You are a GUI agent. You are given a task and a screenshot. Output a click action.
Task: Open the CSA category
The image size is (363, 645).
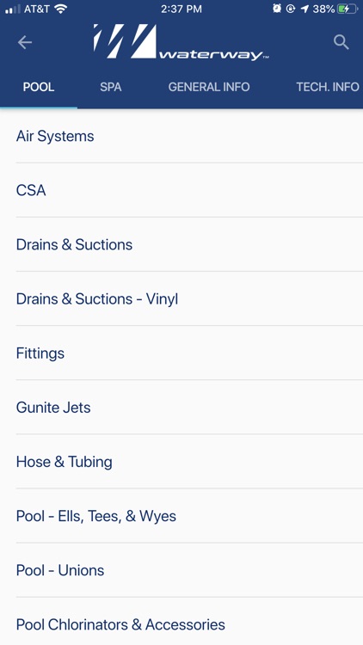(x=181, y=190)
